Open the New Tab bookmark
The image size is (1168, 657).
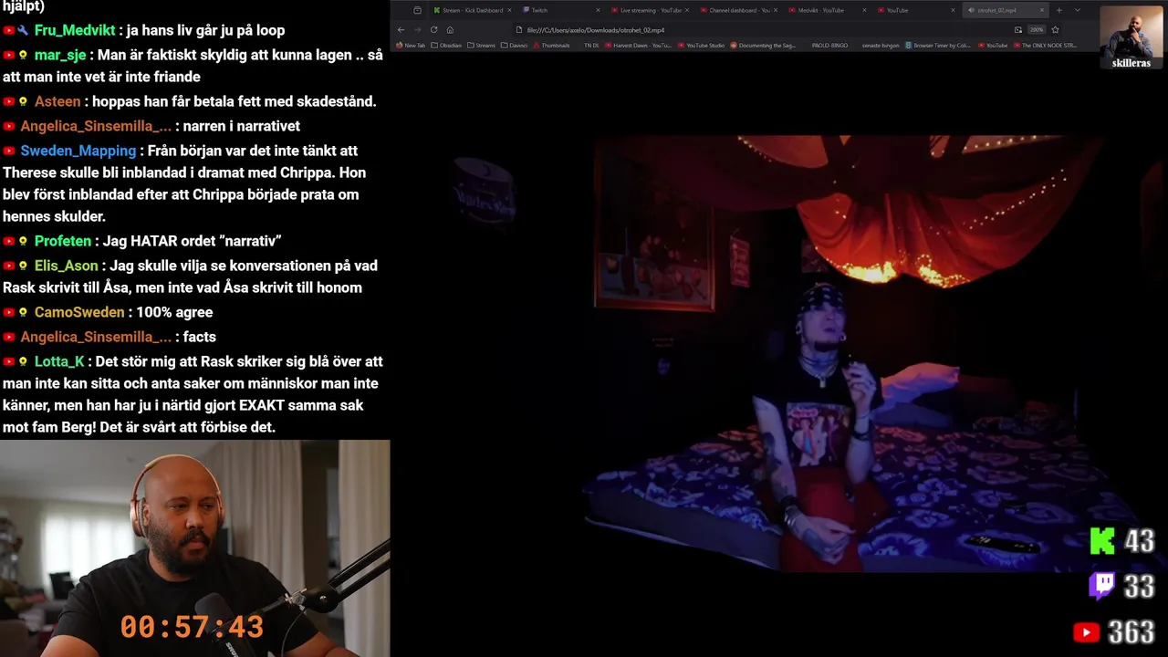pyautogui.click(x=411, y=45)
